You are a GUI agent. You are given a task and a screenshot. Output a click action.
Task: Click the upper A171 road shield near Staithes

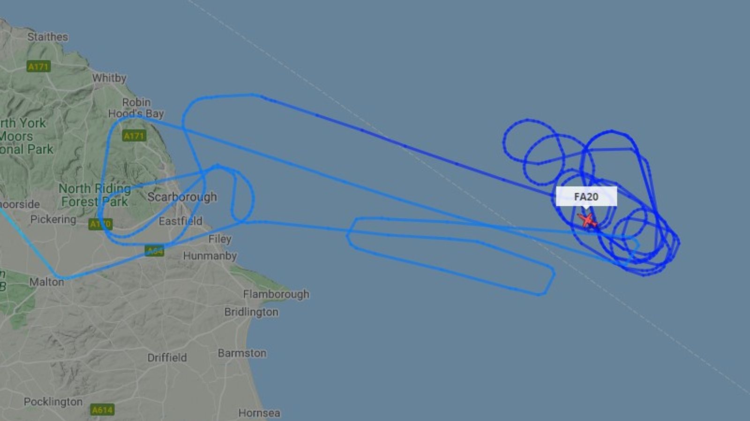point(38,66)
